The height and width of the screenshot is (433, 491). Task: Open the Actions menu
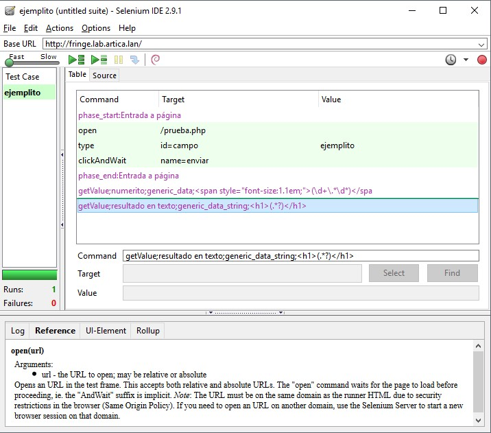pyautogui.click(x=60, y=28)
